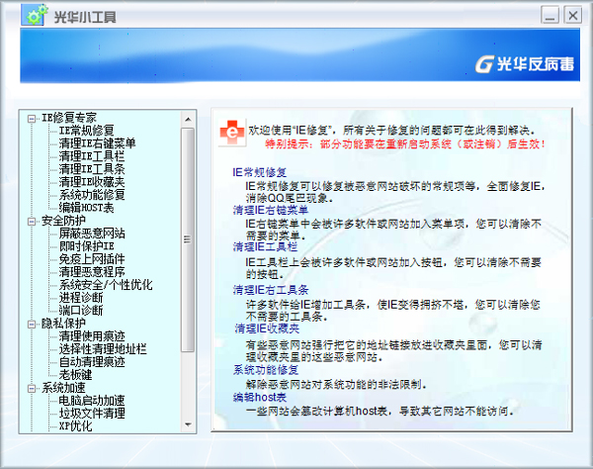Screen dimensions: 593x469
Task: Open 清理恶意程序 tree item
Action: click(92, 272)
